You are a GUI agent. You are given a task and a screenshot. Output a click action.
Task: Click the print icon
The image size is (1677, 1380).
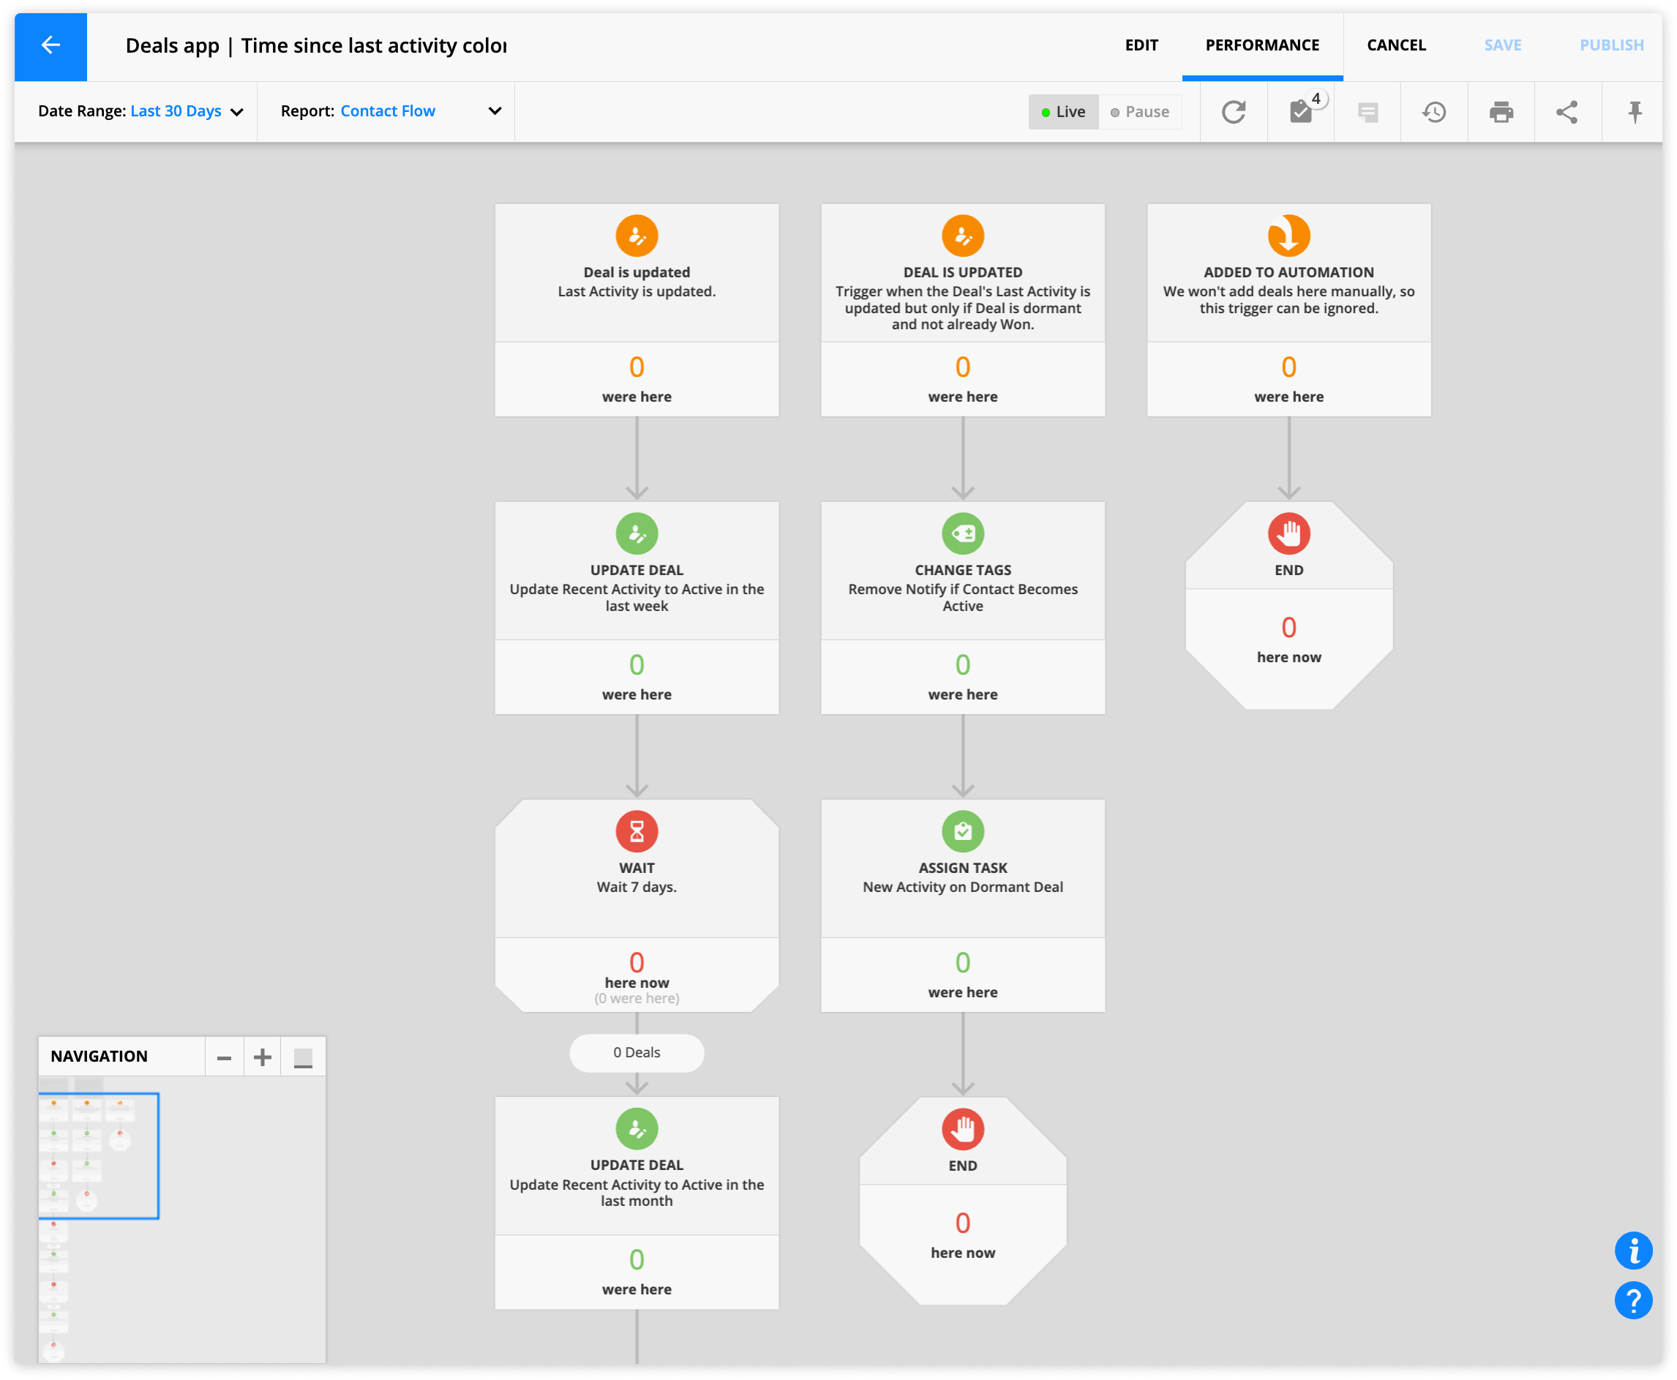[x=1501, y=112]
